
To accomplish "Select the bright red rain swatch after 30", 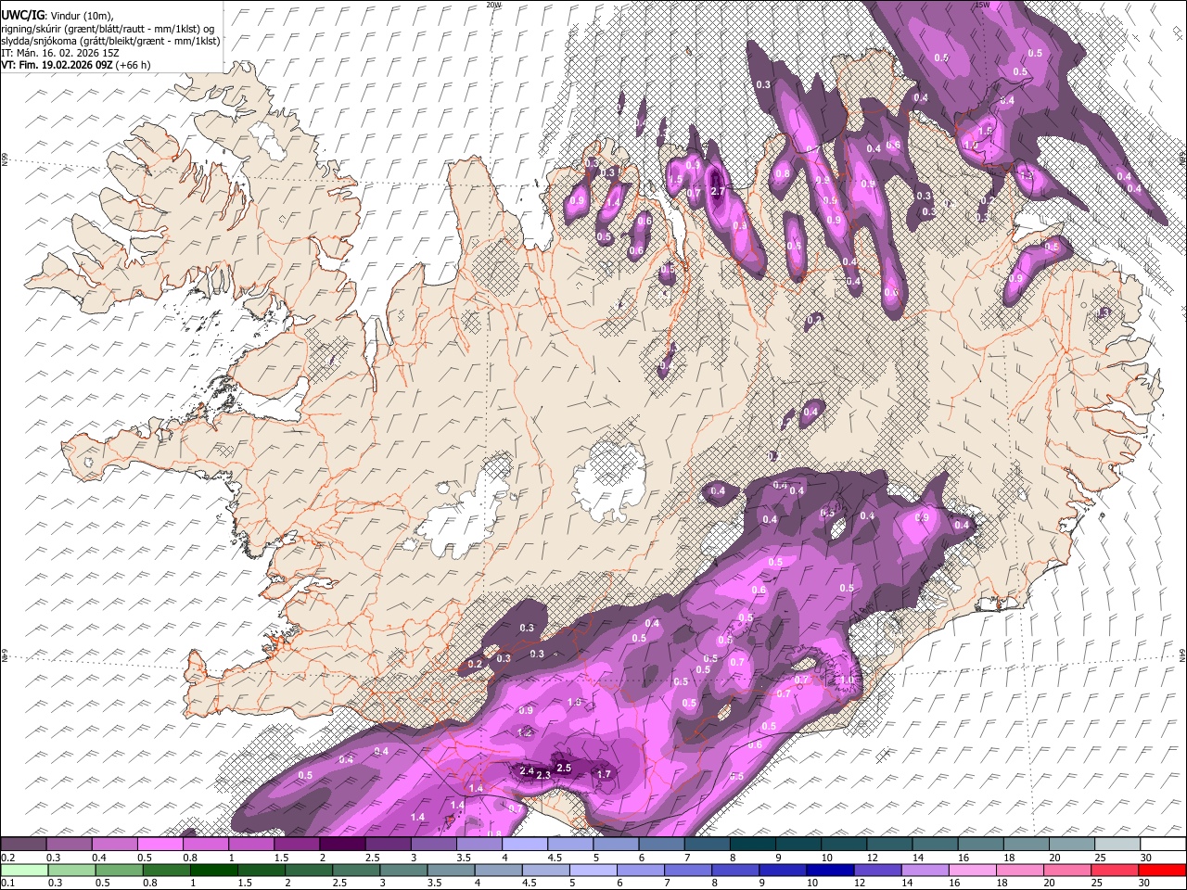I will [x=1163, y=870].
